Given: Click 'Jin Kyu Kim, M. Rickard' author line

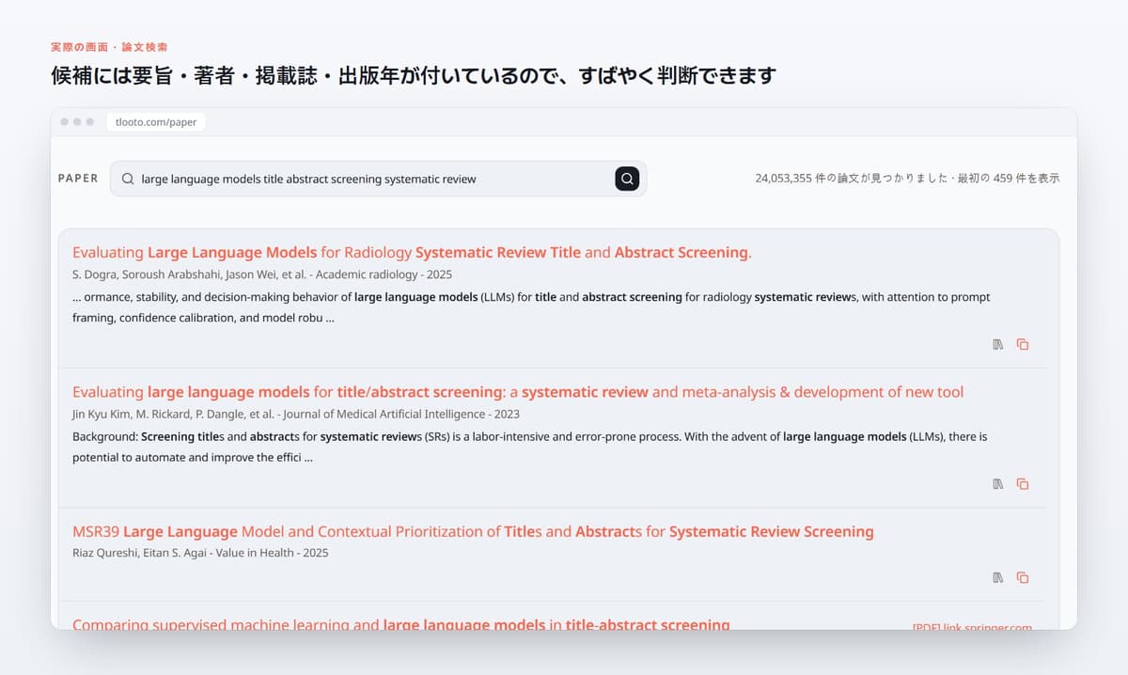Looking at the screenshot, I should [296, 414].
